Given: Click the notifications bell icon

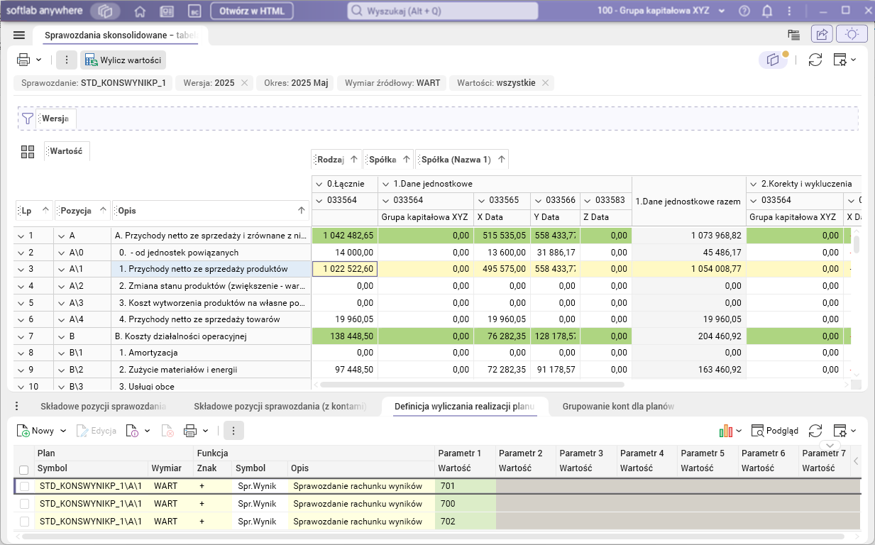Looking at the screenshot, I should click(767, 11).
